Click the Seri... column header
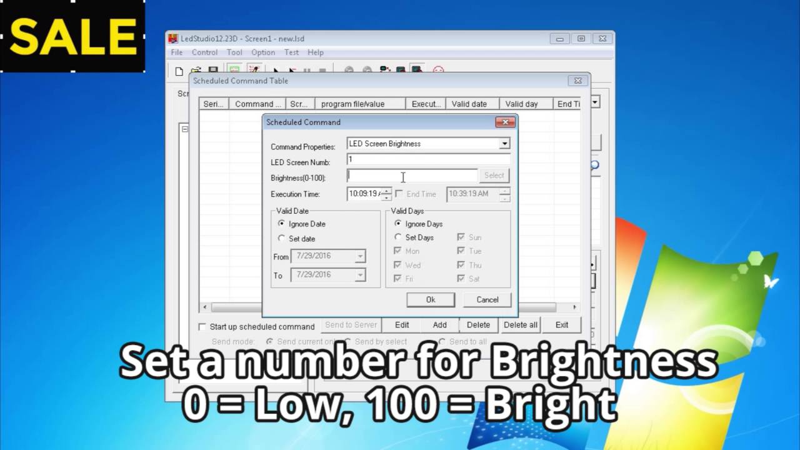 214,104
